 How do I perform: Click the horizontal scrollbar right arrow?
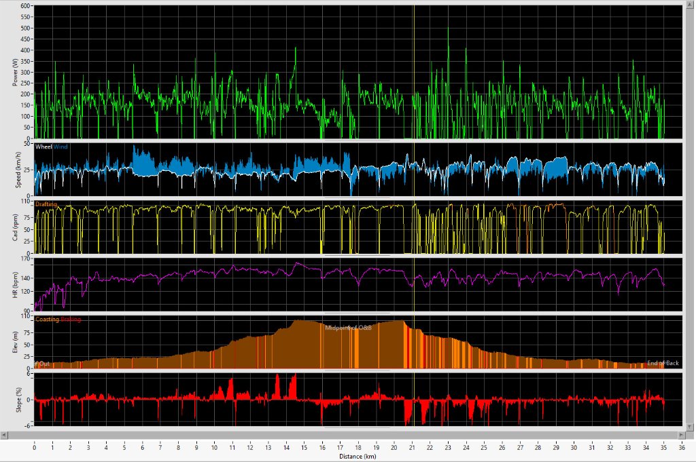[x=681, y=434]
